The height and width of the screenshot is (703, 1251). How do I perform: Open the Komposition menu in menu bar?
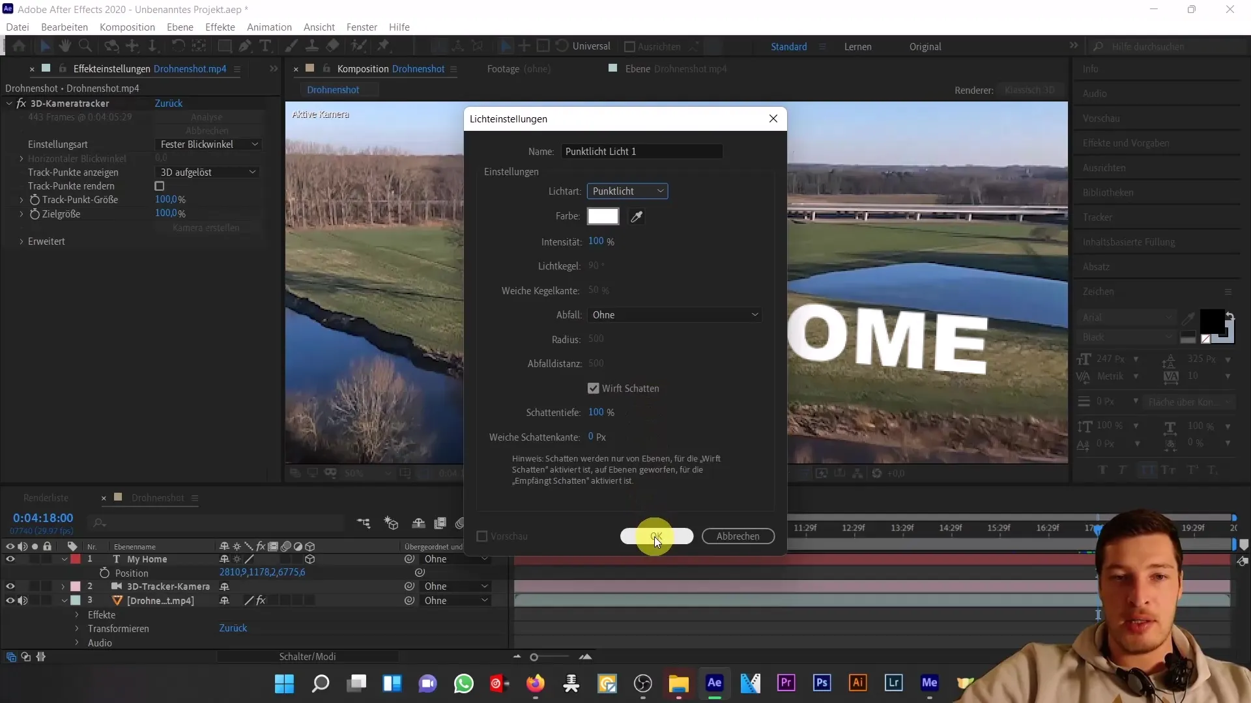[x=127, y=27]
